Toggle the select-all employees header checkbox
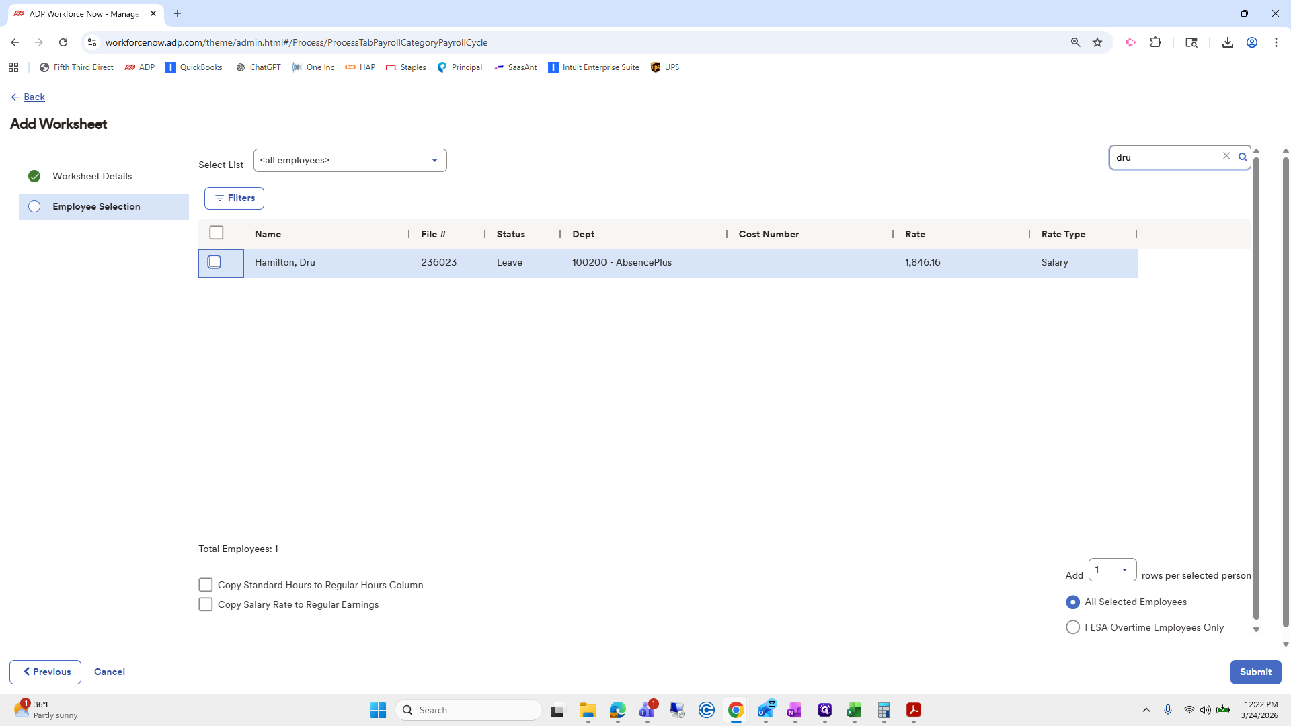Viewport: 1291px width, 726px height. 217,233
